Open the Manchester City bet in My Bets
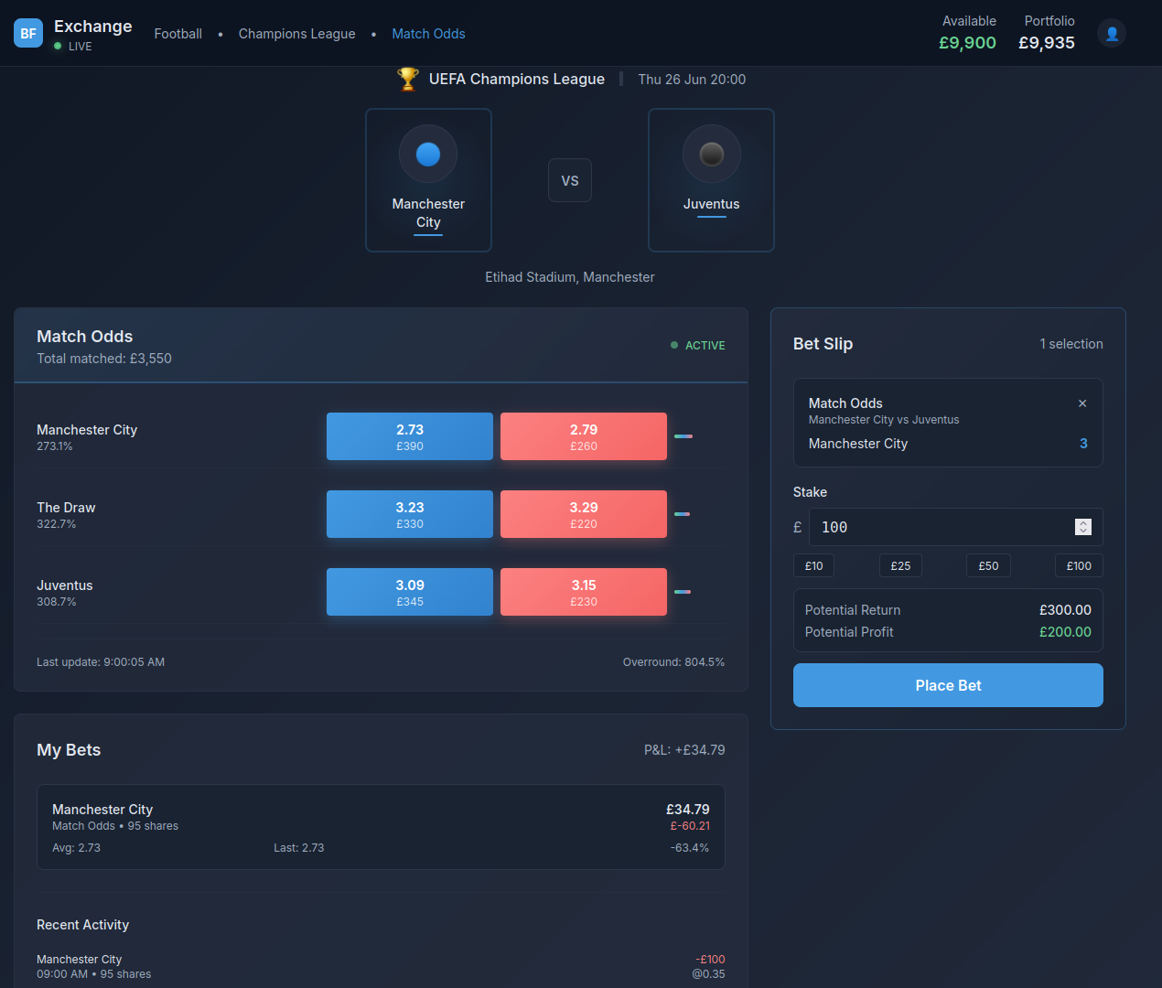Screen dimensions: 1162x988 coord(381,827)
